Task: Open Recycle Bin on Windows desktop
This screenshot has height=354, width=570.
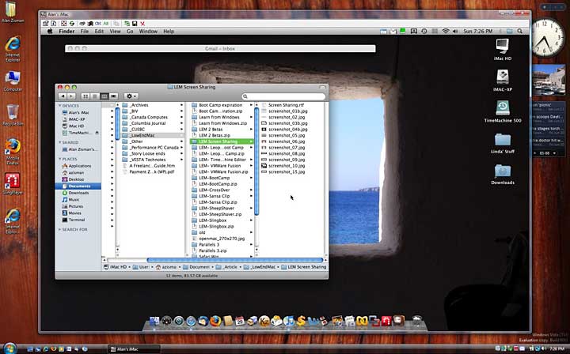Action: [13, 115]
